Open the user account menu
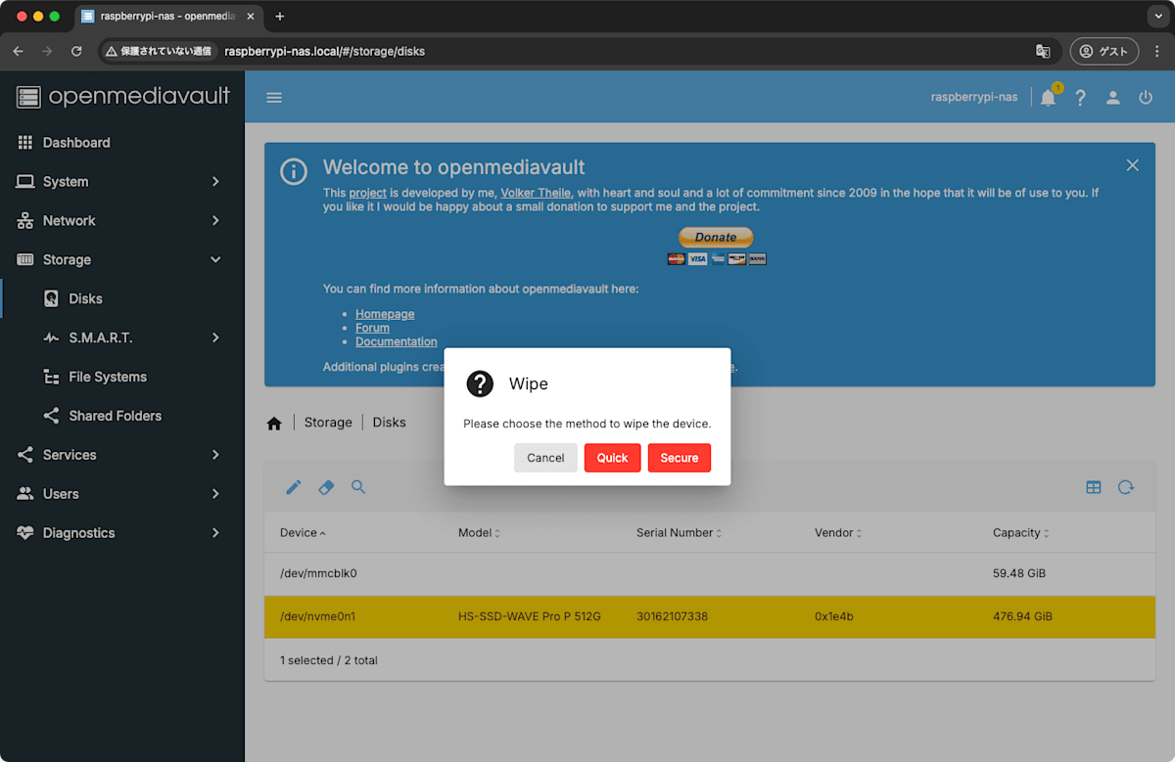1175x762 pixels. pyautogui.click(x=1113, y=98)
